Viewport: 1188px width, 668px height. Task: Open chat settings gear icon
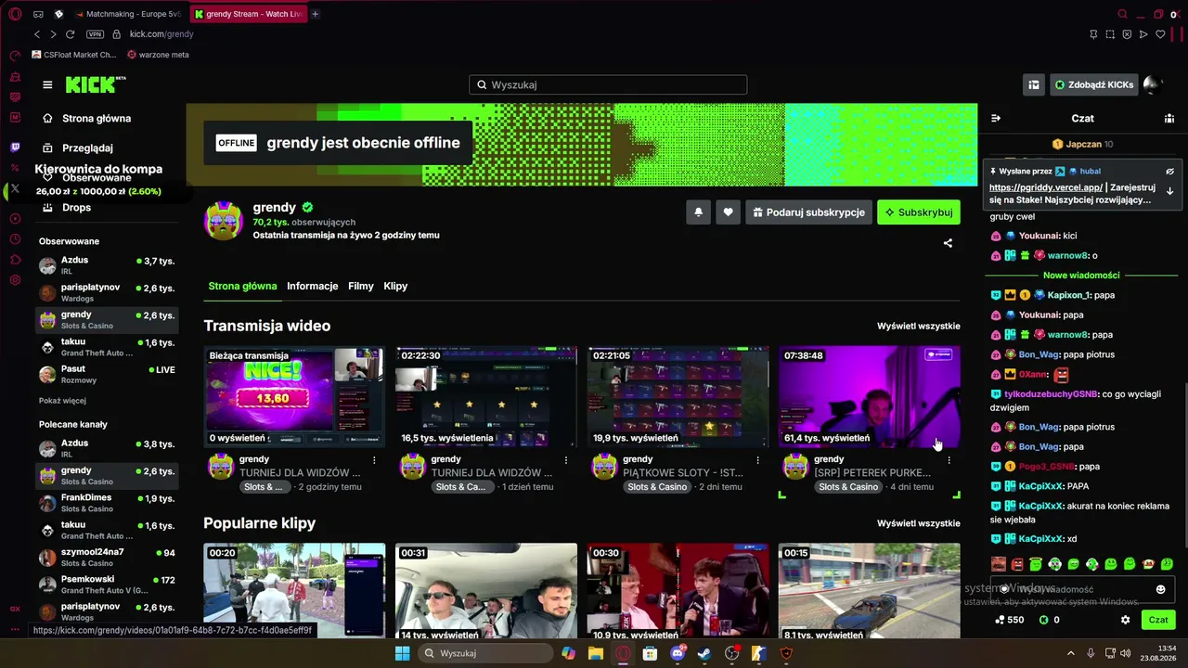point(1126,620)
